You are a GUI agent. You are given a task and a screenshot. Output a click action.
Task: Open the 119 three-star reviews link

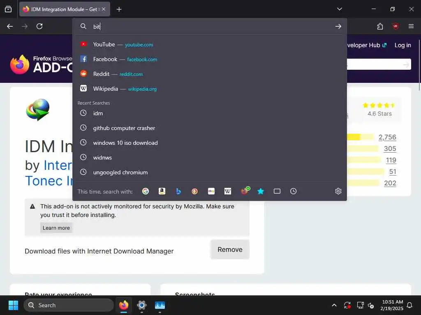tap(391, 160)
